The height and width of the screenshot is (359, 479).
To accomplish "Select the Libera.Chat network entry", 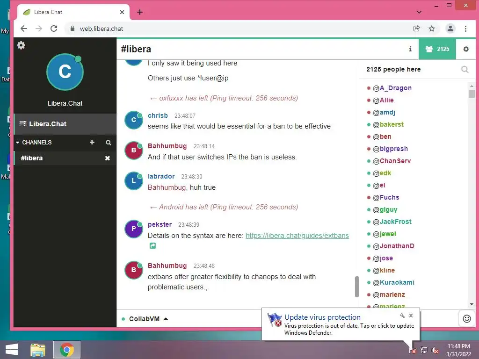I will pyautogui.click(x=65, y=124).
